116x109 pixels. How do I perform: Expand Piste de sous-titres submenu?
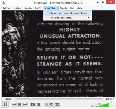coord(67,18)
